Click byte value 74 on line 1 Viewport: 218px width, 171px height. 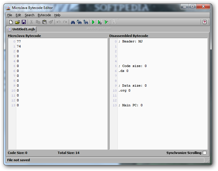tap(19, 46)
